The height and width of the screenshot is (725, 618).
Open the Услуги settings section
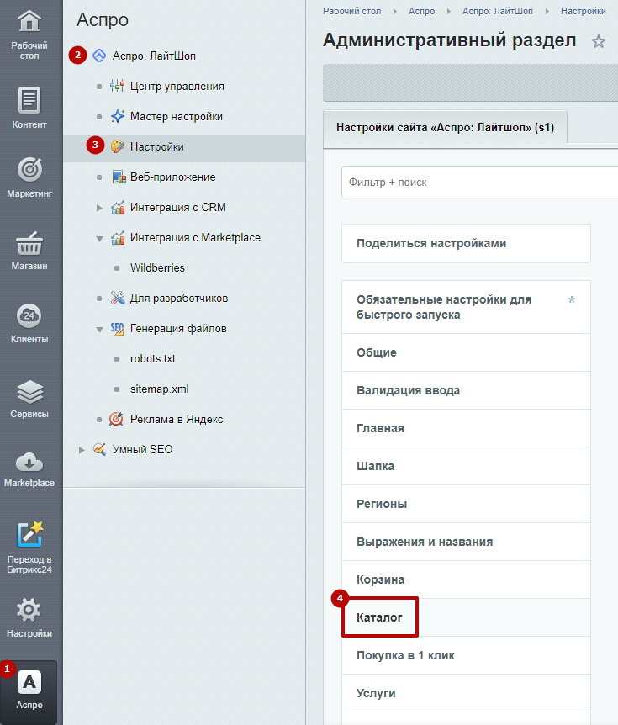point(466,693)
